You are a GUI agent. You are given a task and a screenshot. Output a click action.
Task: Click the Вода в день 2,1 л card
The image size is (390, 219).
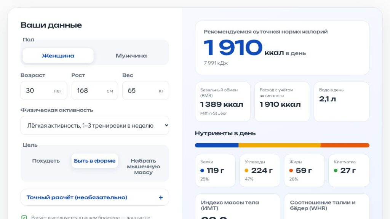[x=342, y=102]
